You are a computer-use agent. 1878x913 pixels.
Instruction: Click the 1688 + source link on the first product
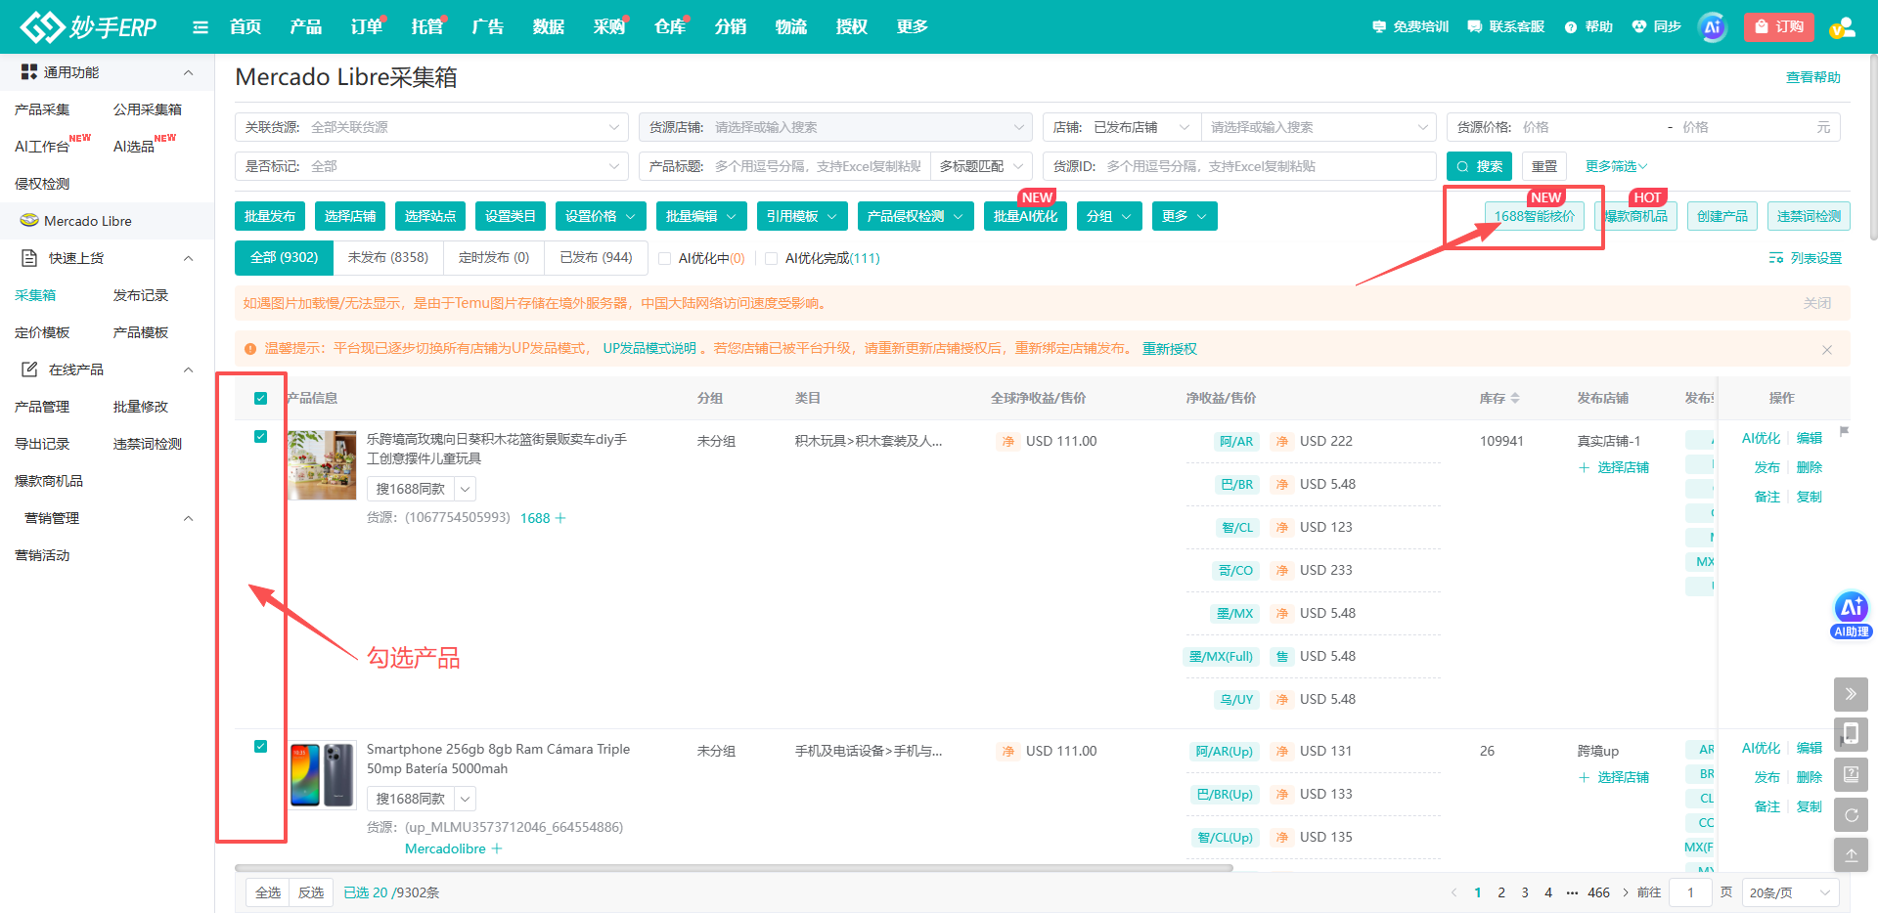coord(543,518)
